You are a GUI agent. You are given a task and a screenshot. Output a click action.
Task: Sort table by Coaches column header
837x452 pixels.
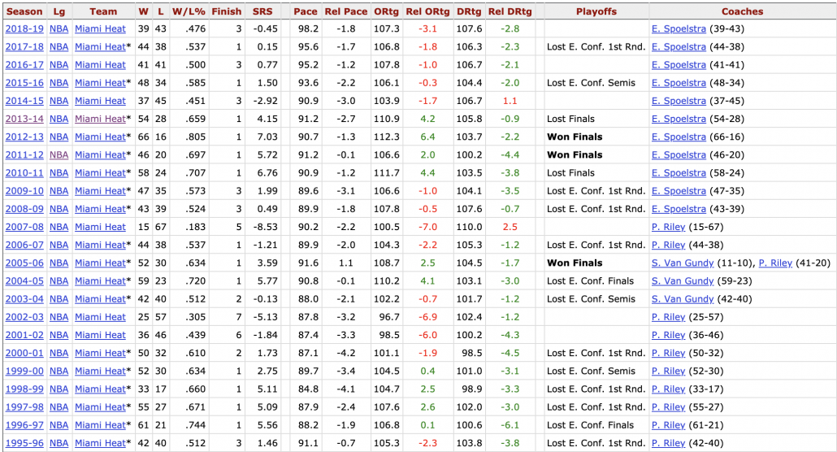[742, 11]
